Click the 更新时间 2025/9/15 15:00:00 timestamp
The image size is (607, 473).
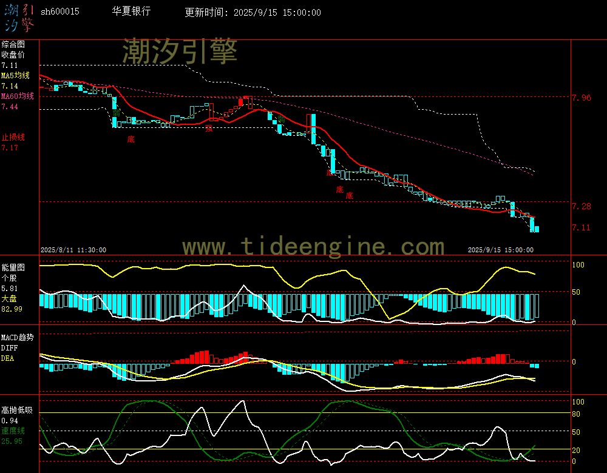pyautogui.click(x=253, y=12)
